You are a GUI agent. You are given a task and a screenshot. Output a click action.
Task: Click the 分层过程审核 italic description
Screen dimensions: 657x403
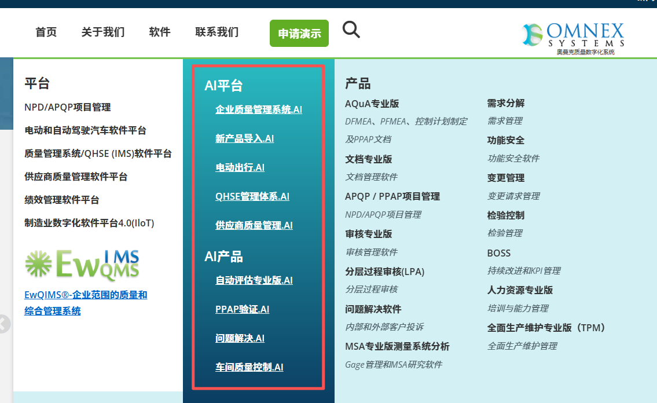coord(371,290)
